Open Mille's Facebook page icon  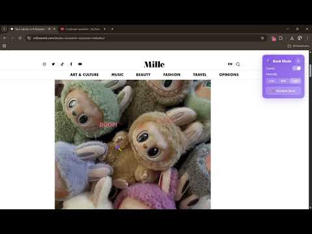coord(71,64)
